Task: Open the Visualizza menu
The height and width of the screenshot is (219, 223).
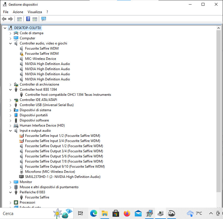Action: 35,12
